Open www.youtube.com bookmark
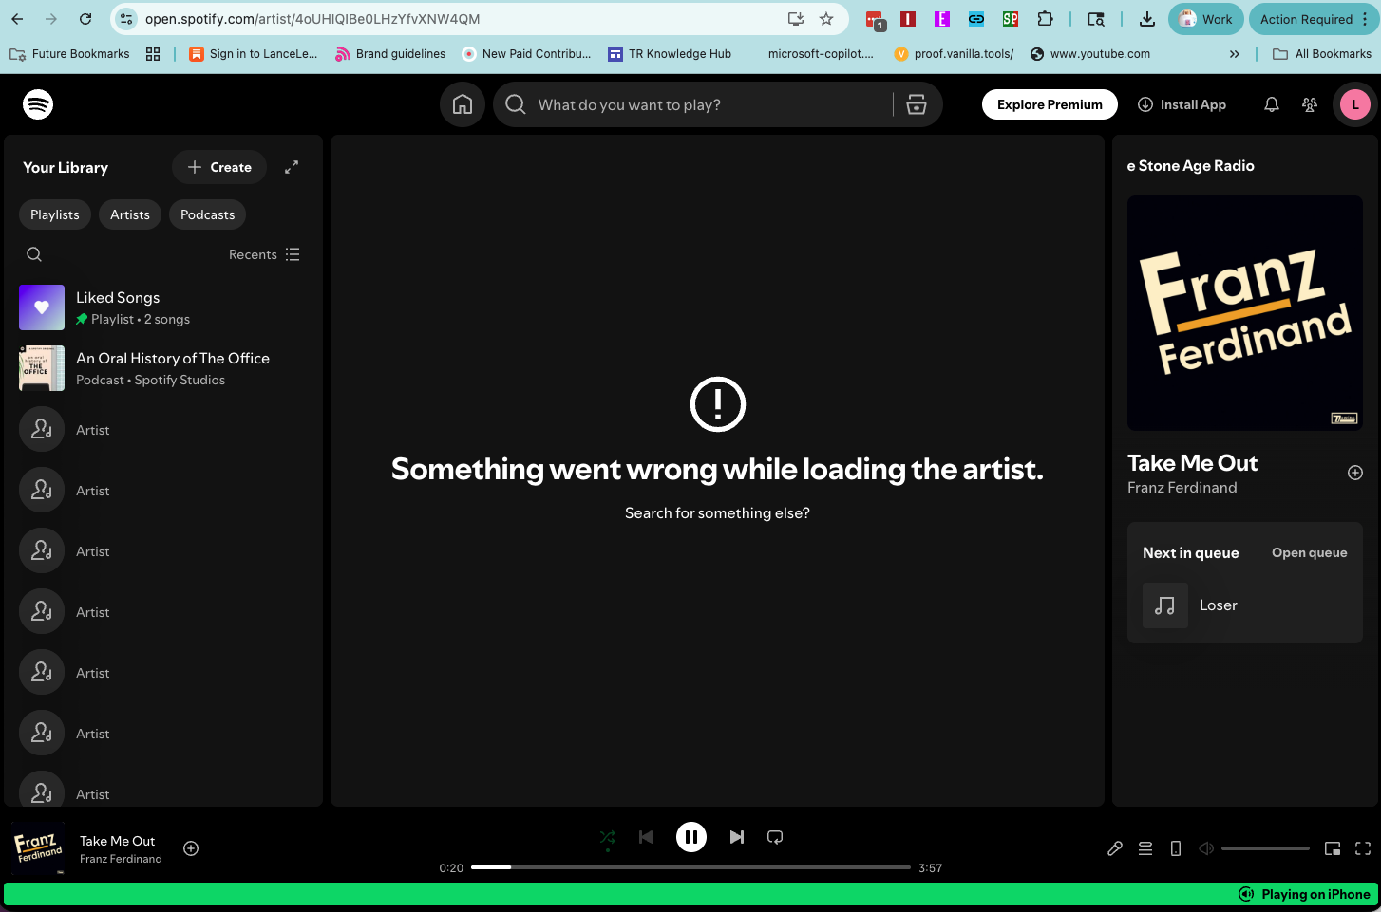1381x912 pixels. click(1090, 54)
